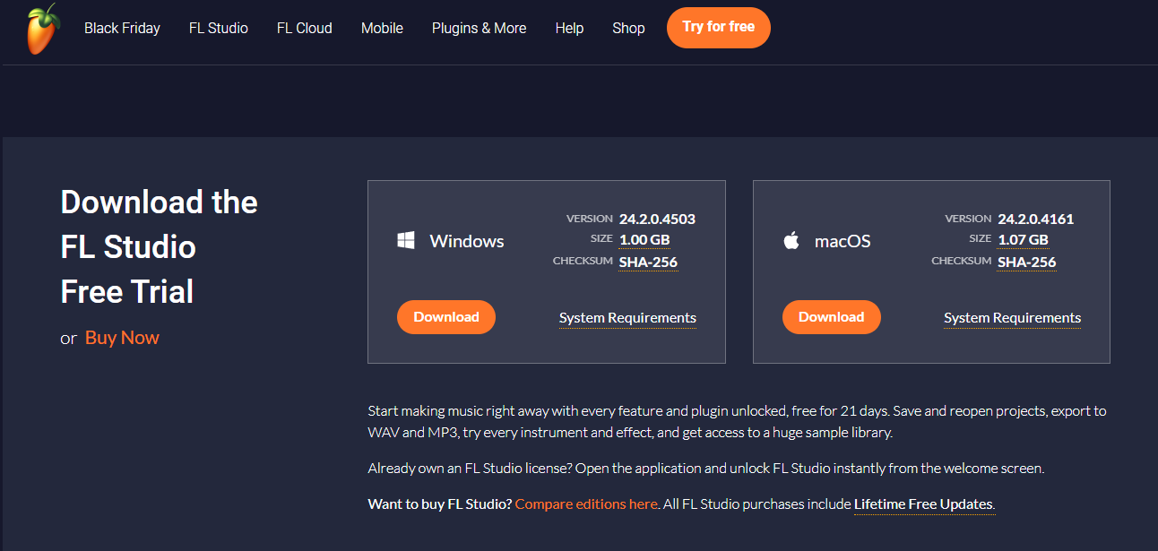Open the FL Studio navigation menu
This screenshot has width=1158, height=551.
[x=218, y=28]
